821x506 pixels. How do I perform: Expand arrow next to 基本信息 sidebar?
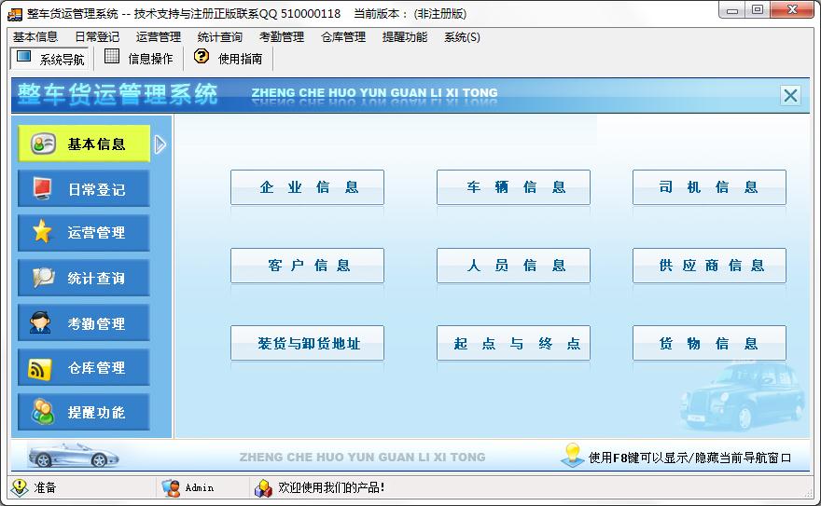160,144
